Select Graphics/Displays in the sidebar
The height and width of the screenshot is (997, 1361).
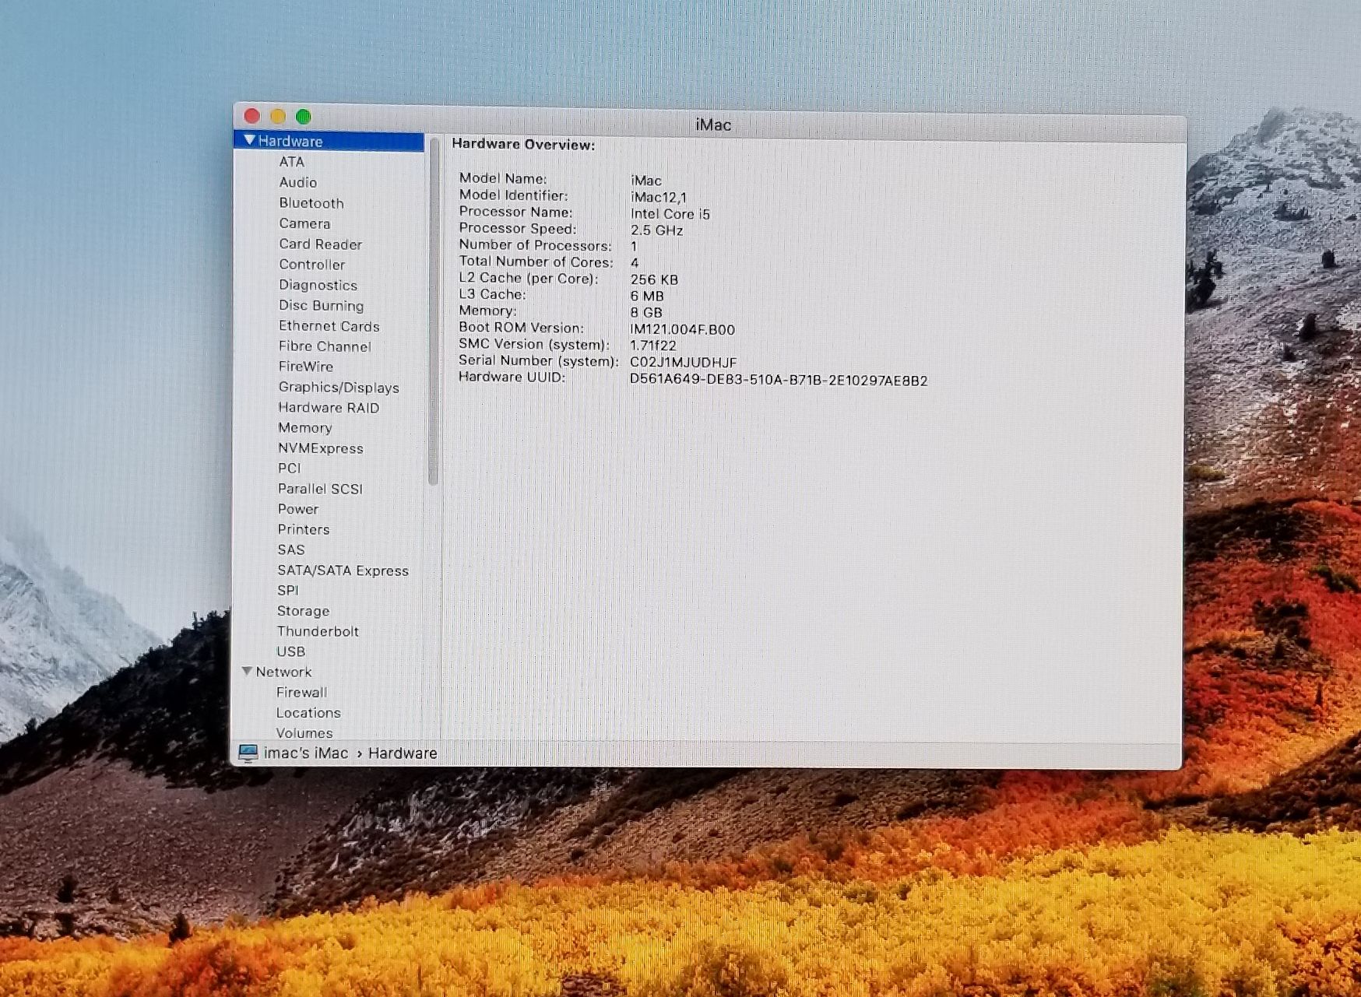coord(339,387)
